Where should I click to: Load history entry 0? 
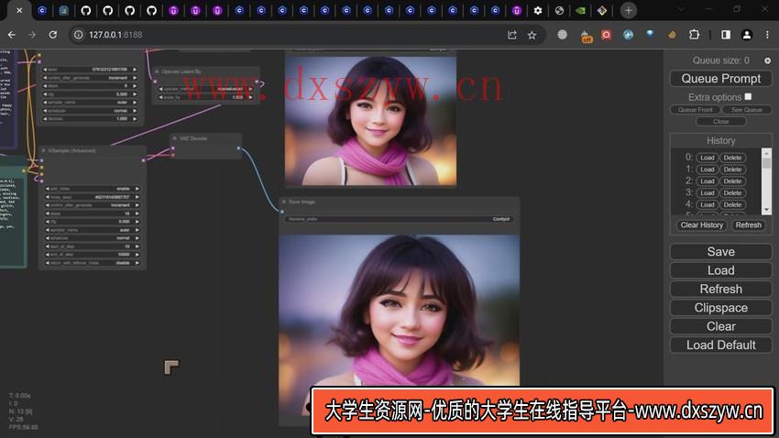point(707,158)
